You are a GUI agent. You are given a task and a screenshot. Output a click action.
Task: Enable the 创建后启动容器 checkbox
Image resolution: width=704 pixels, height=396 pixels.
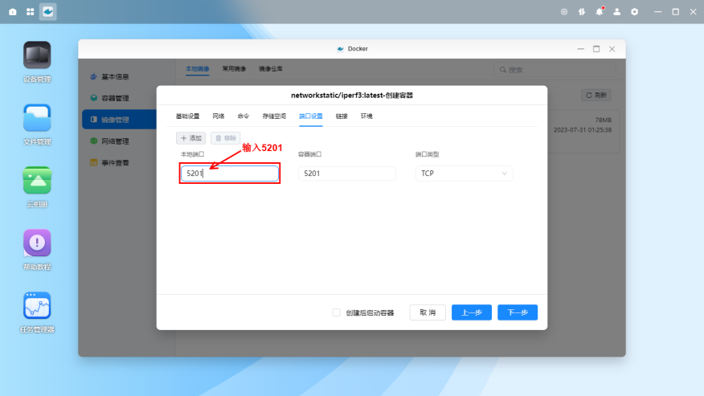(336, 312)
